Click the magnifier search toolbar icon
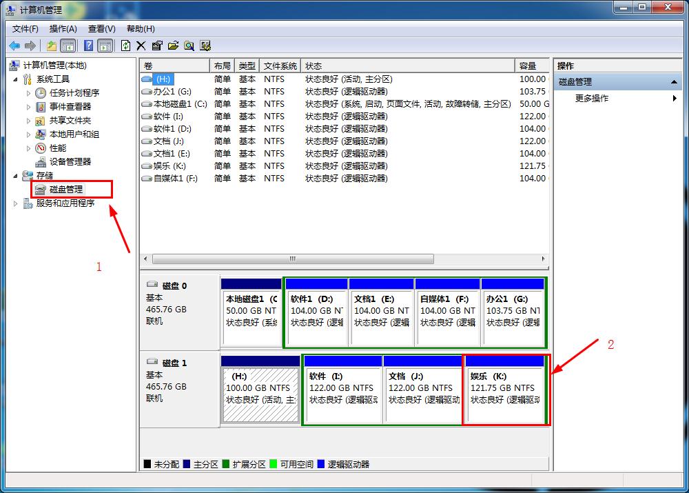Screen dimensions: 689x493 [189, 46]
